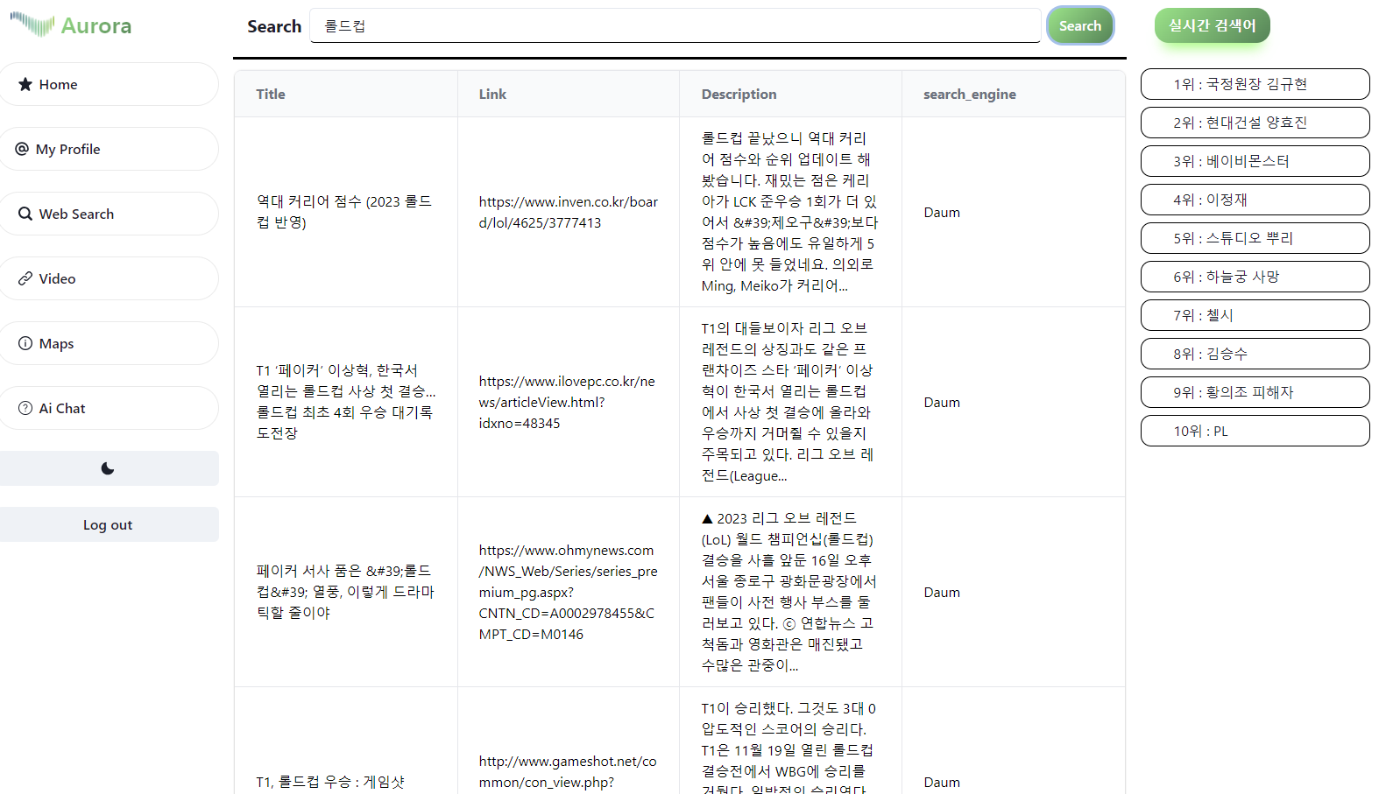Screen dimensions: 1393x794
Task: Click the Log out button
Action: tap(108, 524)
